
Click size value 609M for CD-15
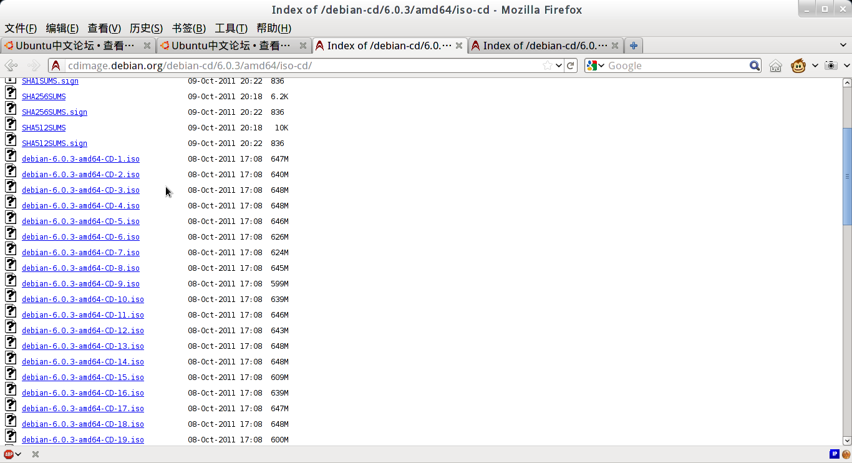click(x=279, y=378)
